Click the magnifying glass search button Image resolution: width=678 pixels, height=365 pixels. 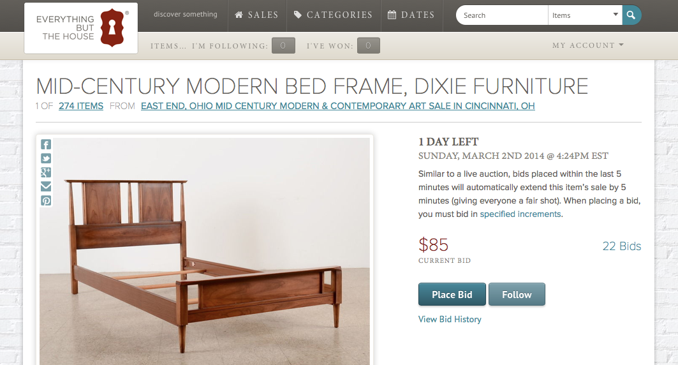click(x=631, y=15)
